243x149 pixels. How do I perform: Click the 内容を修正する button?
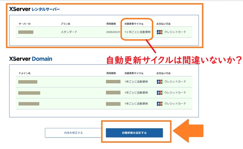[x=73, y=133]
